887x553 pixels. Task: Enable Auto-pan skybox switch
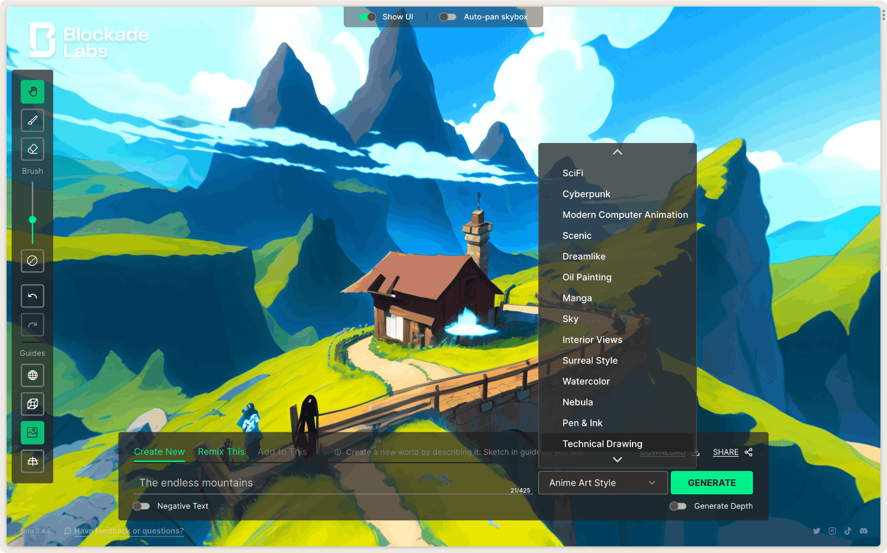(447, 17)
